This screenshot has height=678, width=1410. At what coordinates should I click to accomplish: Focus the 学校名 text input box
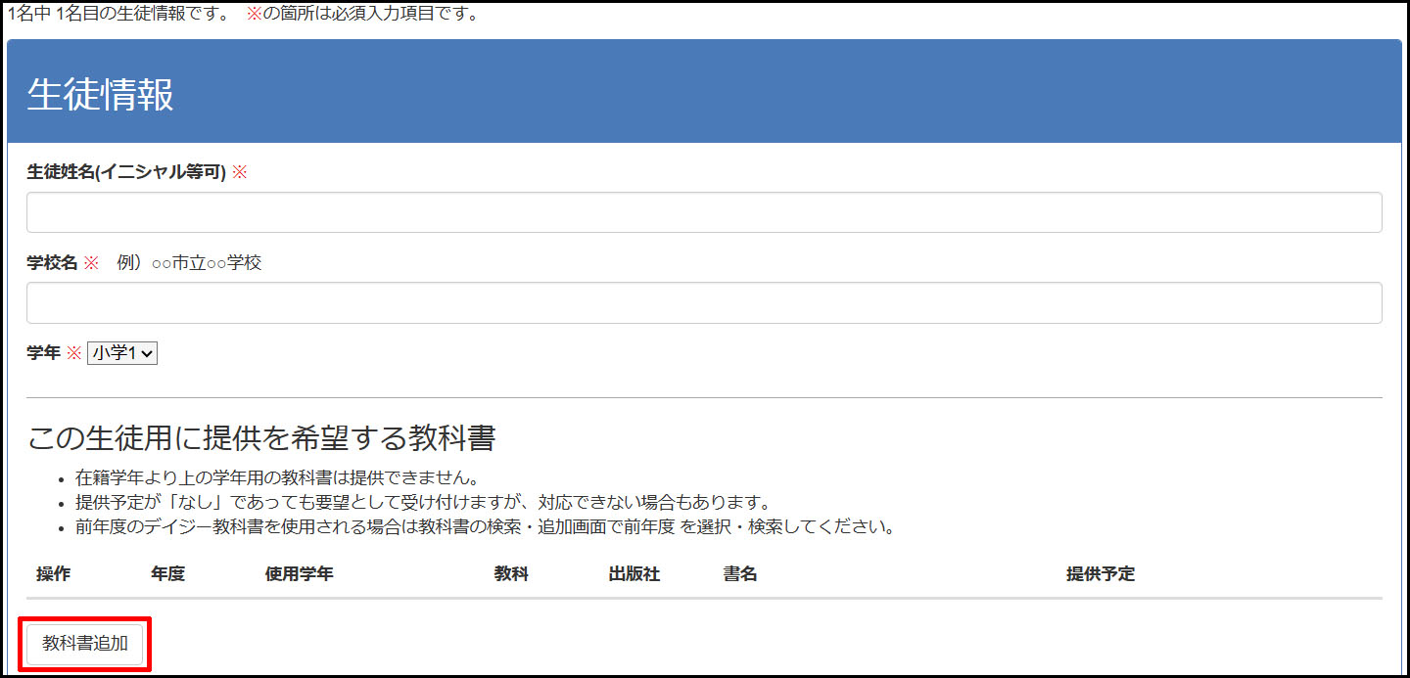[704, 303]
